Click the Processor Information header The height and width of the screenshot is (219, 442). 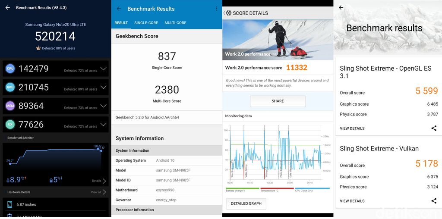point(167,210)
